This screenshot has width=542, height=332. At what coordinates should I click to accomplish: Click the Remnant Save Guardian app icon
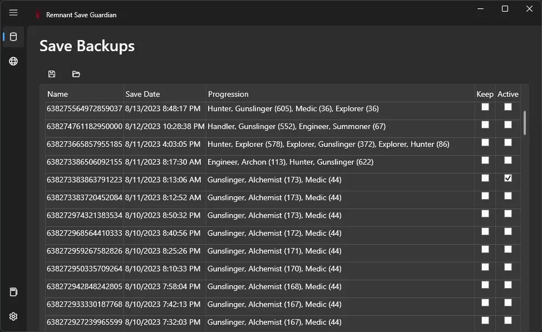[x=38, y=15]
